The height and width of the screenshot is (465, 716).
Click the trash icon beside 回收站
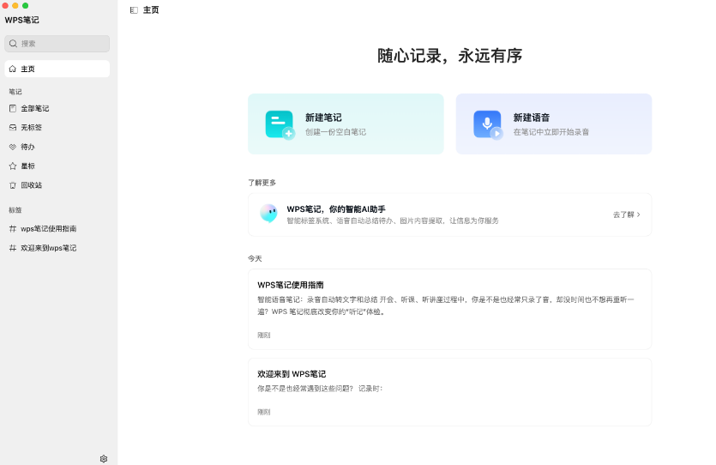(13, 185)
